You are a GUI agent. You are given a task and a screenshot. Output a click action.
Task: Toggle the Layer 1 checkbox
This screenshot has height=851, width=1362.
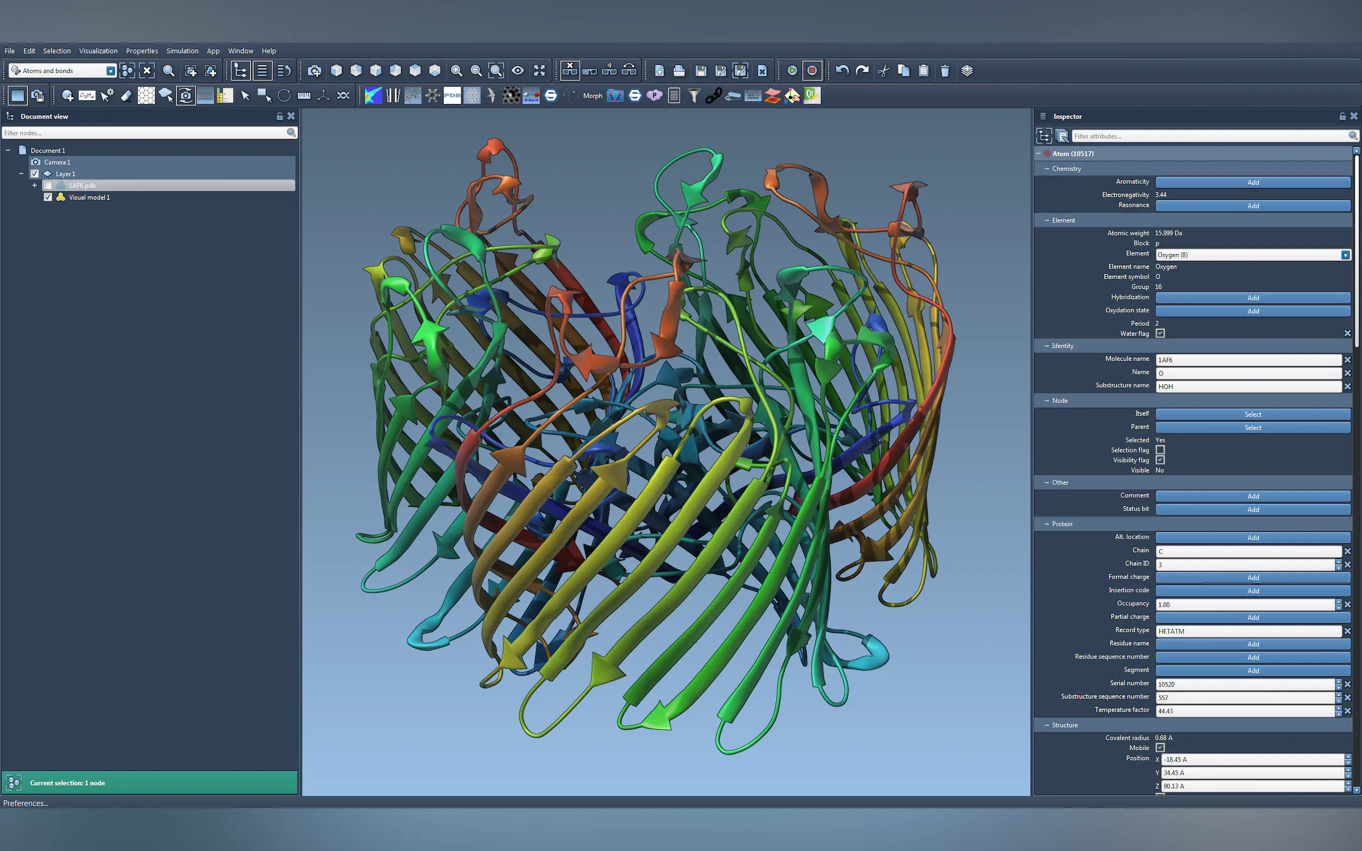point(35,174)
